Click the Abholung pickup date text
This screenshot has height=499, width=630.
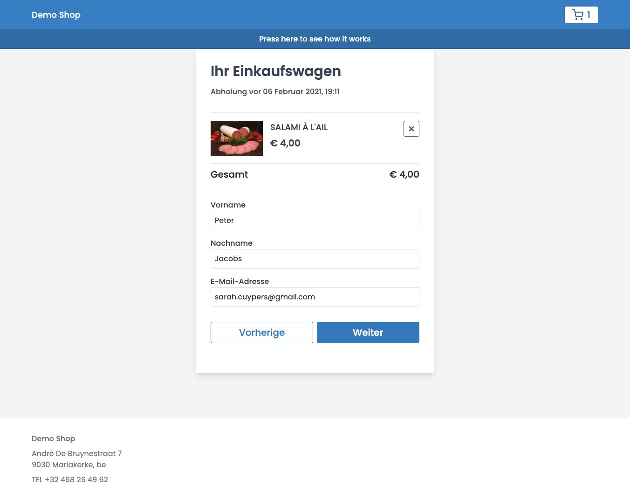275,91
